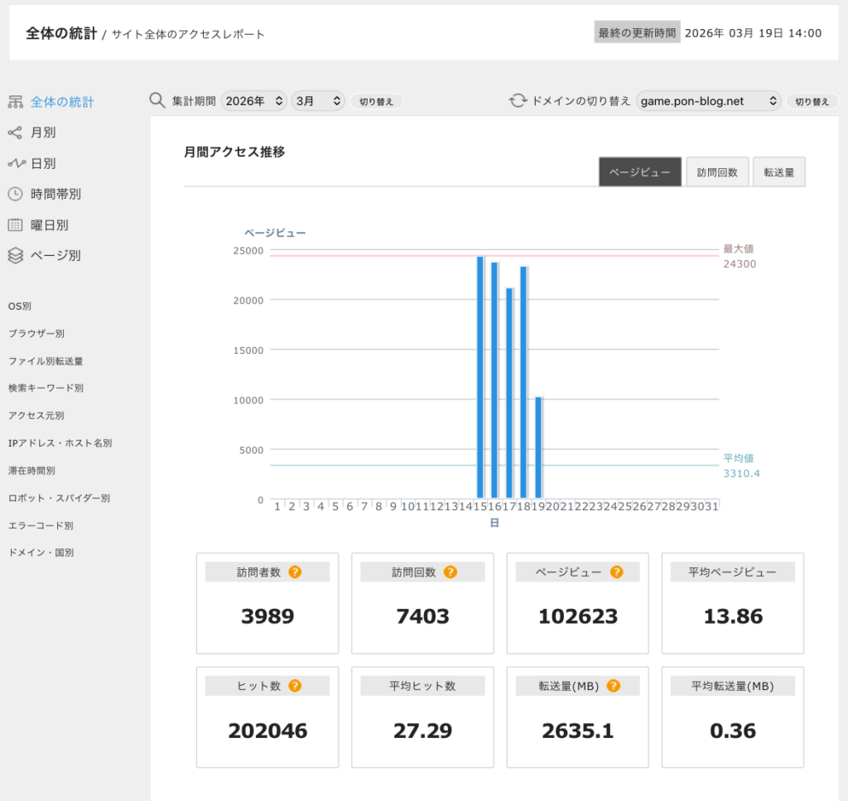Click the 転送量(MB) help question icon
The image size is (848, 801).
614,686
